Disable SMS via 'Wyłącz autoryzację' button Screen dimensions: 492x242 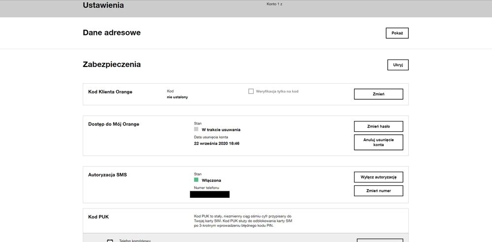(378, 177)
